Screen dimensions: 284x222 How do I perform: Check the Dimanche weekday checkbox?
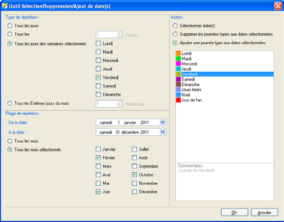pyautogui.click(x=98, y=94)
